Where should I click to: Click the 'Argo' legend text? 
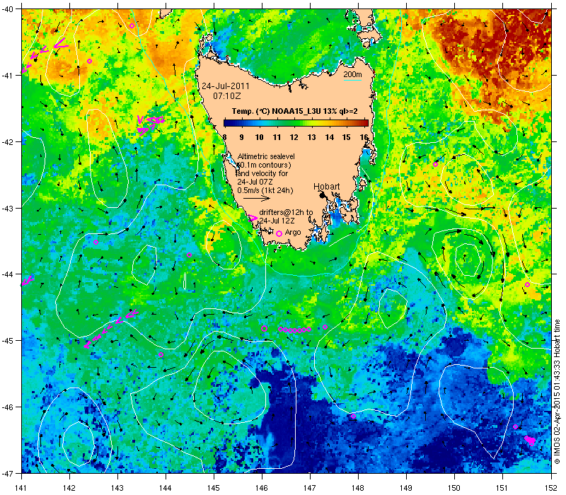click(x=293, y=233)
